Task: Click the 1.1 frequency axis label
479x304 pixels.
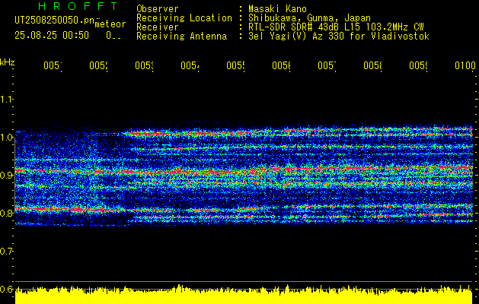Action: coord(6,99)
